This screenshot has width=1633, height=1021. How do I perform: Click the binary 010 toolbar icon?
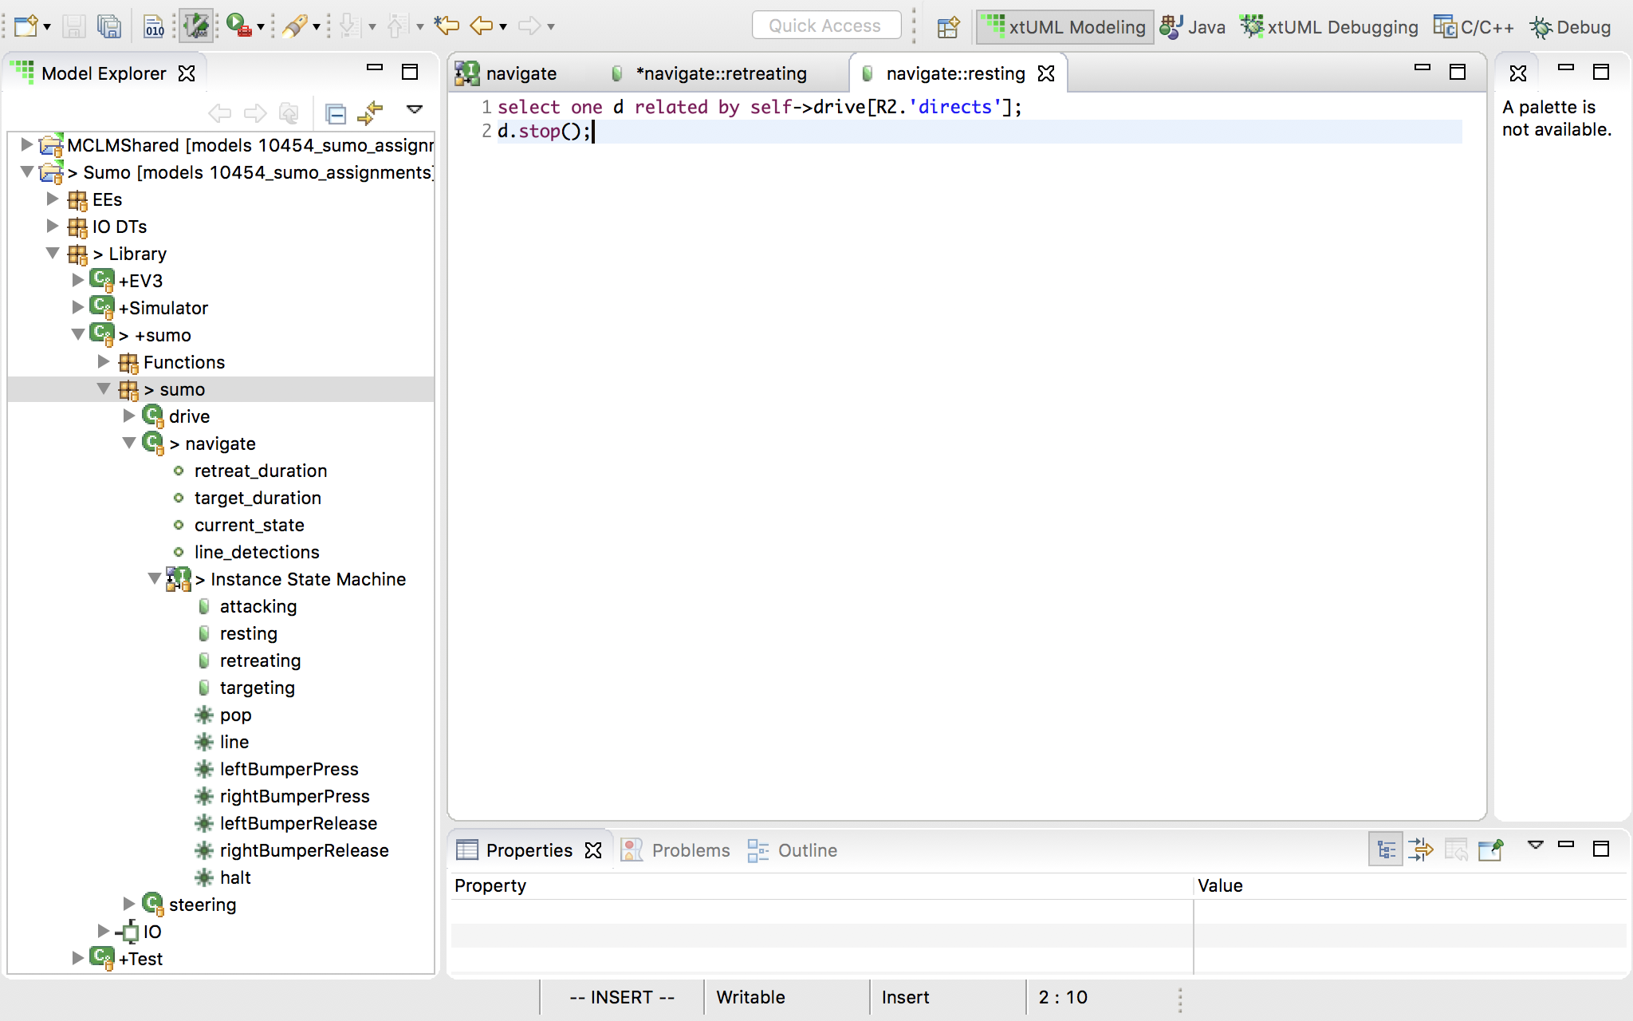click(x=154, y=26)
